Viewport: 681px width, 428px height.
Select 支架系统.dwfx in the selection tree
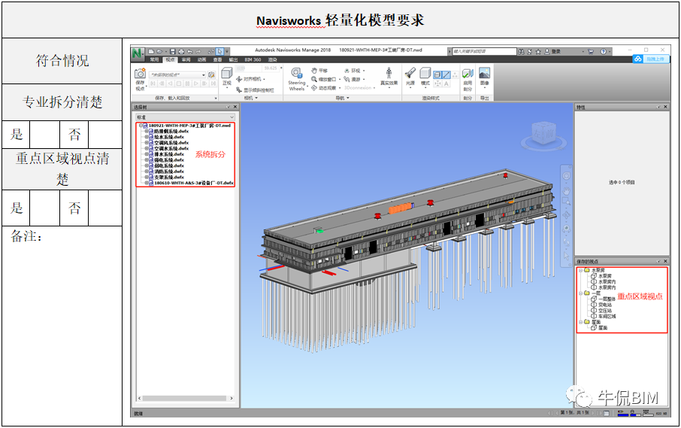(169, 178)
